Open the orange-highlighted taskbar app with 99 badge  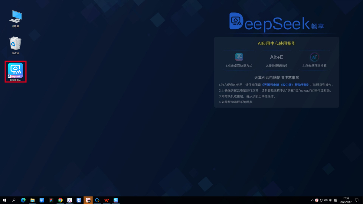click(x=88, y=200)
